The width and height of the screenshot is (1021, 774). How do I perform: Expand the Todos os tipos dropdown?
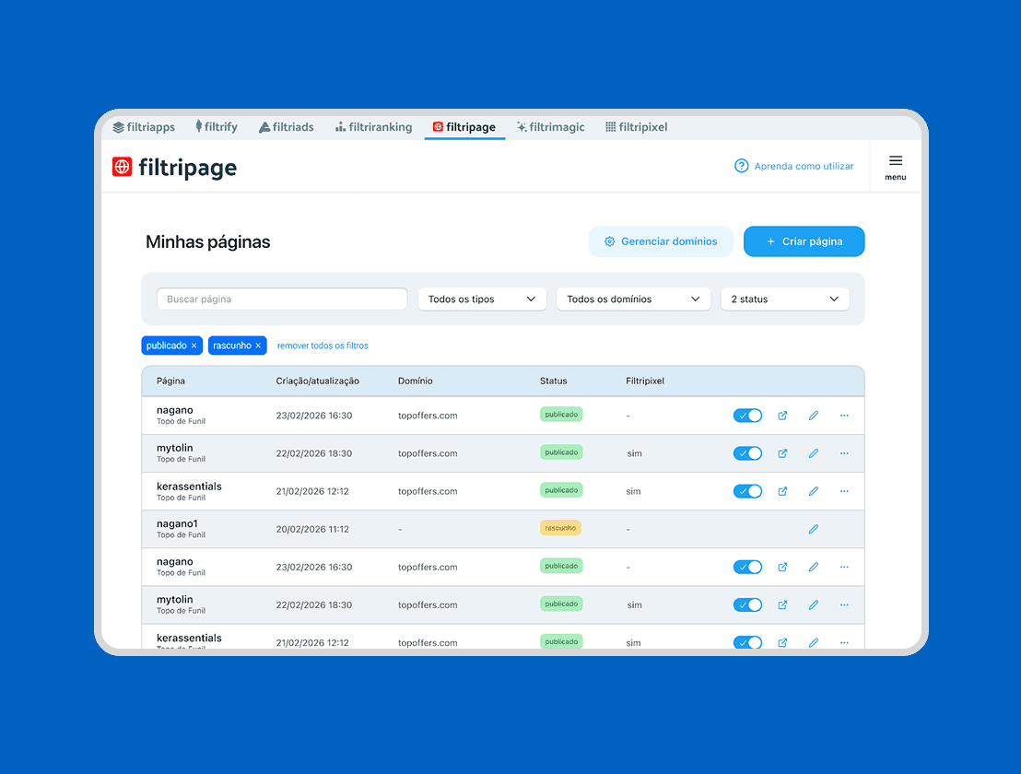pyautogui.click(x=482, y=299)
